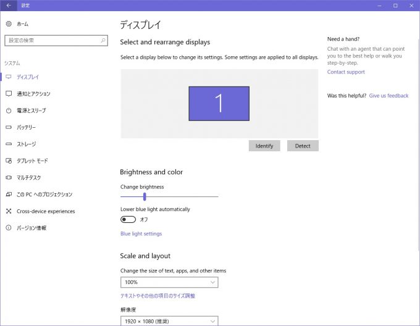Open the 100% text size dropdown
This screenshot has width=420, height=326.
pyautogui.click(x=169, y=282)
